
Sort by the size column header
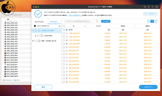(98, 26)
